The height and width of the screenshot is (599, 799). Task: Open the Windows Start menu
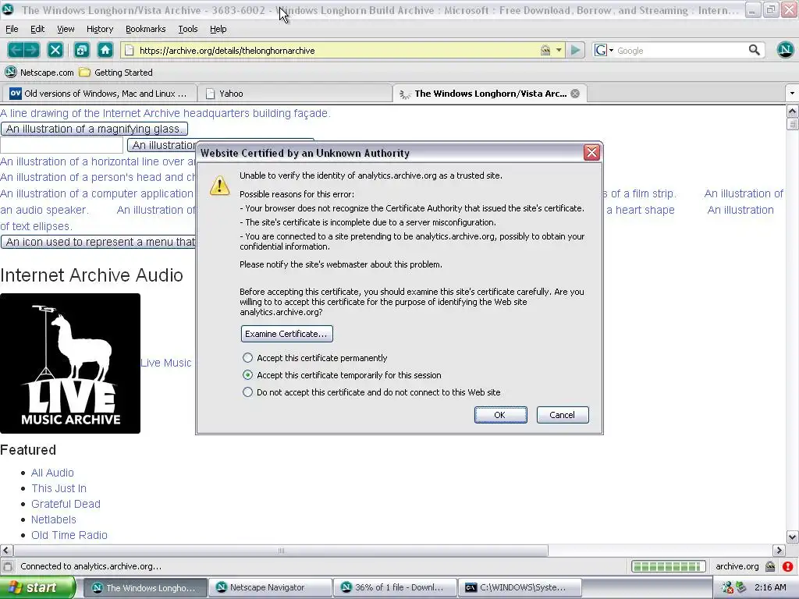tap(37, 588)
